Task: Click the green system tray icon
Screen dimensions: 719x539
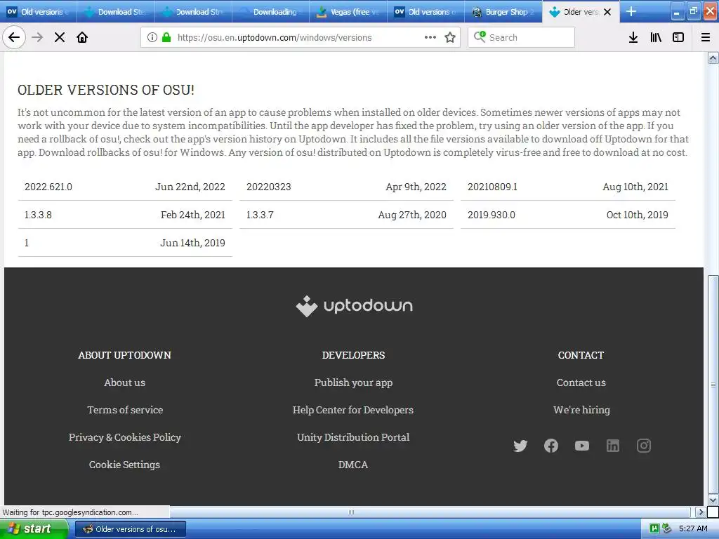Action: [654, 529]
